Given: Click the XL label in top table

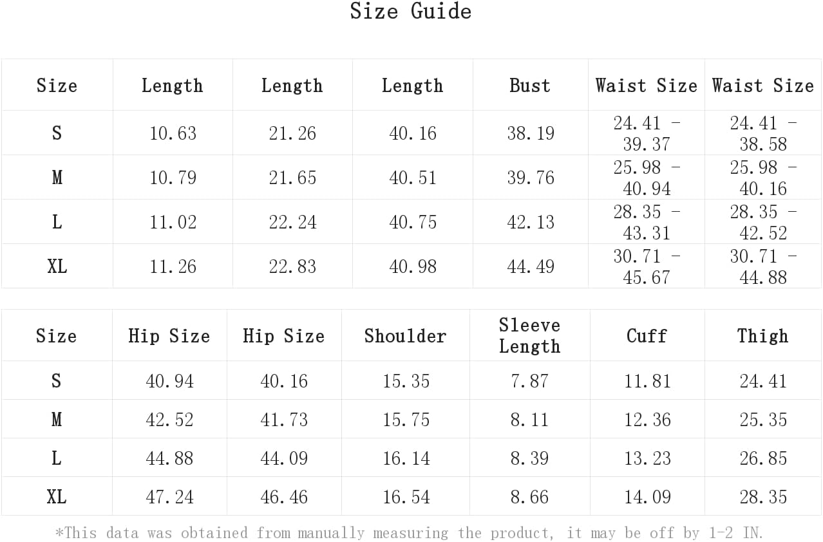Looking at the screenshot, I should click(57, 266).
